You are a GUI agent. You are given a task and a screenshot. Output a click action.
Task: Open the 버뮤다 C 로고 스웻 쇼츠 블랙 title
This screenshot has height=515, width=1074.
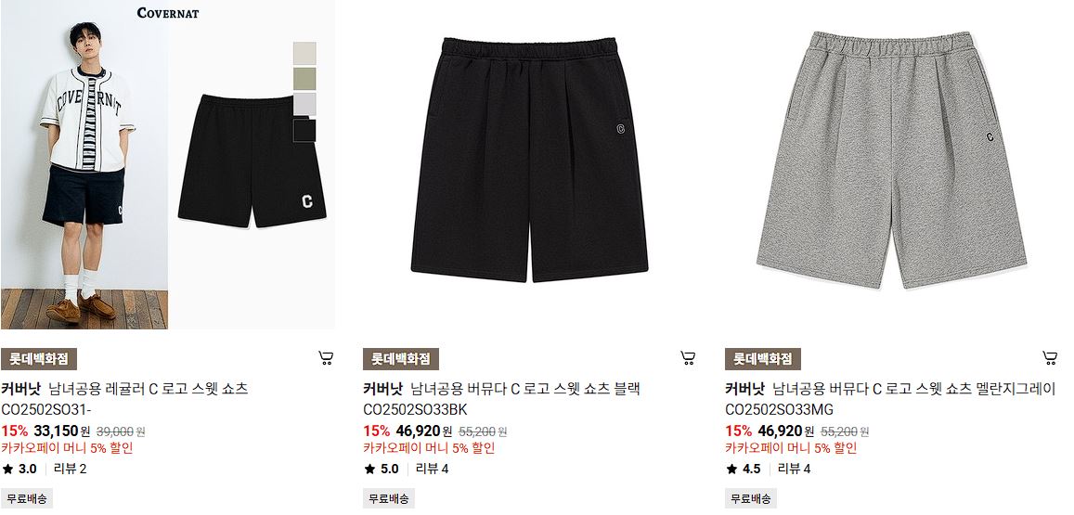point(525,389)
